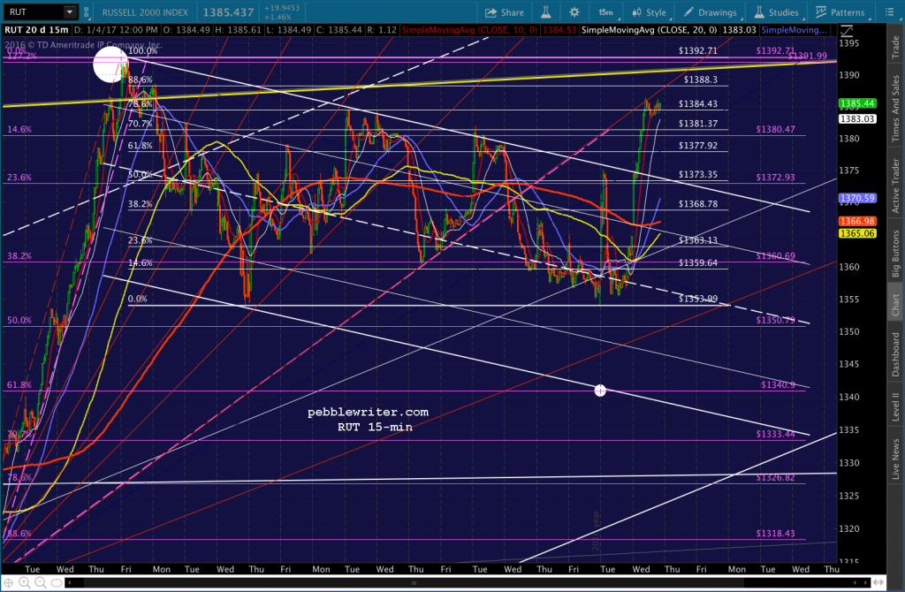
Task: Click the green 1385.44 price bubble
Action: pyautogui.click(x=857, y=103)
